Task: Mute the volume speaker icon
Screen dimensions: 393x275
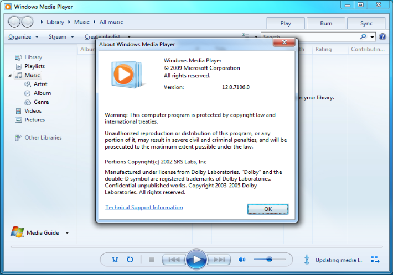Action: (x=242, y=260)
